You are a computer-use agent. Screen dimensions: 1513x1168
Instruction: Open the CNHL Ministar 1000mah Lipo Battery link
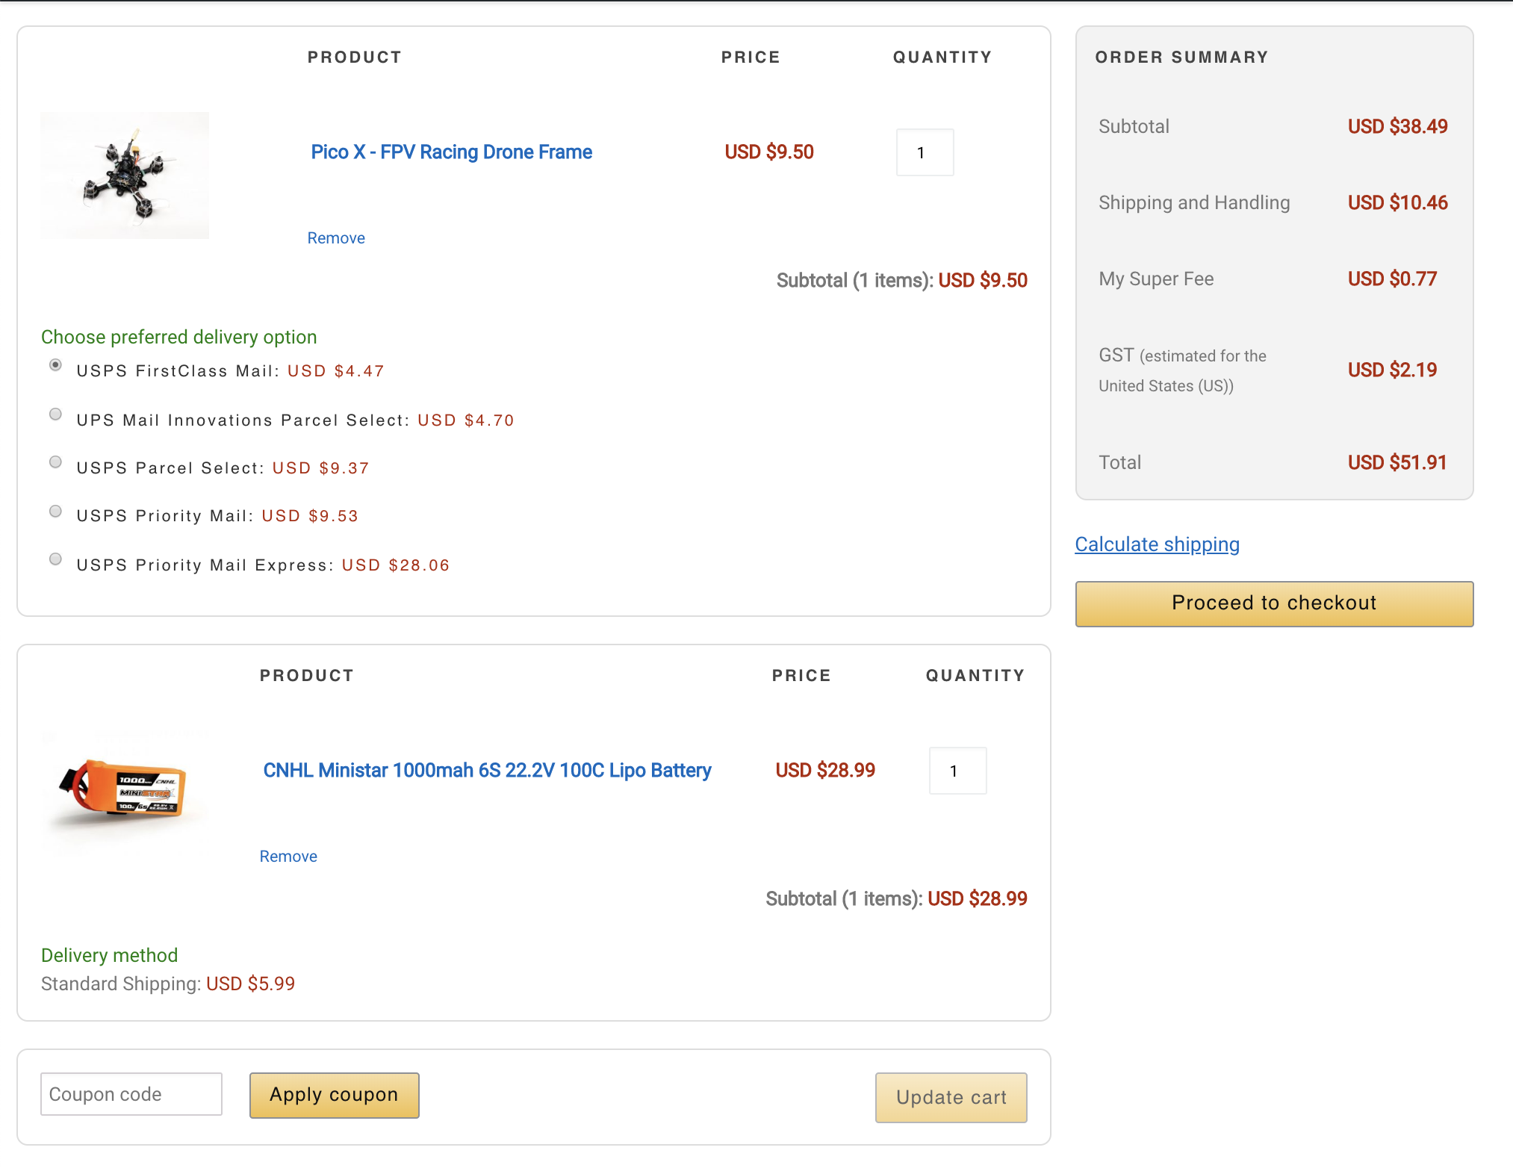click(x=487, y=771)
